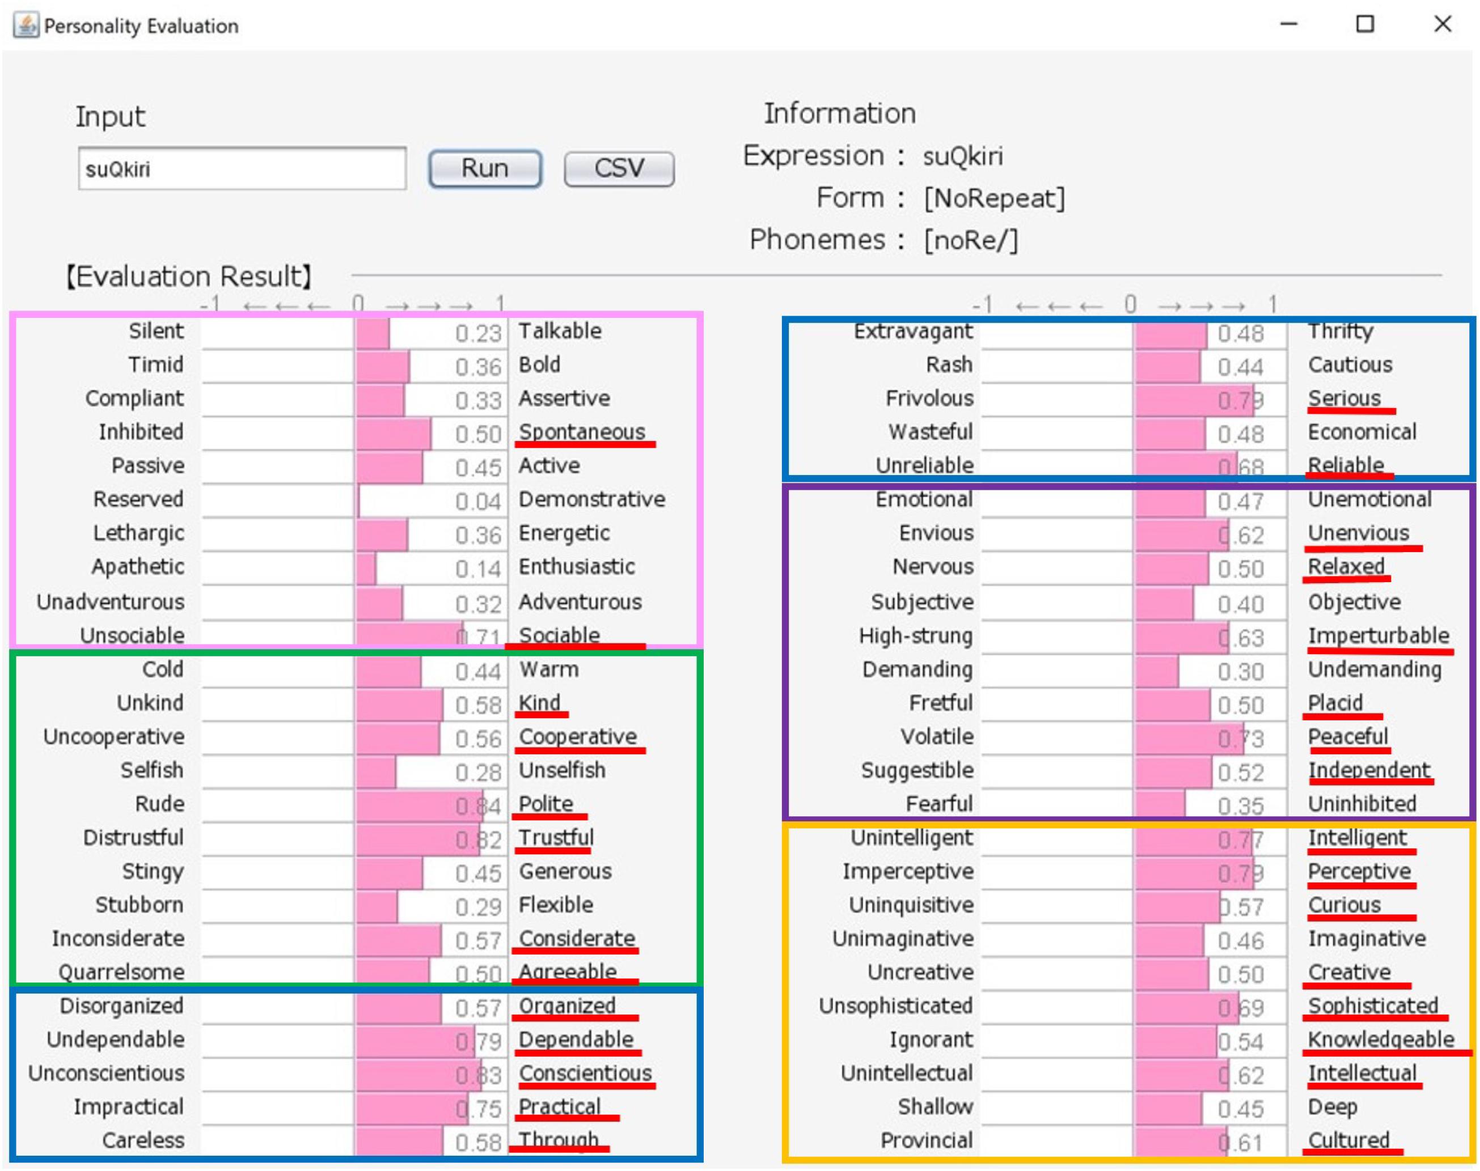Image resolution: width=1480 pixels, height=1171 pixels.
Task: Click the 'Serious' label
Action: pyautogui.click(x=1344, y=398)
